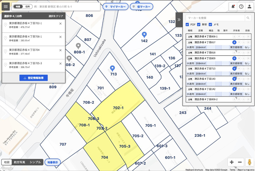Open the notifications bell
Viewport: 255px width, 171px height.
pyautogui.click(x=233, y=7)
